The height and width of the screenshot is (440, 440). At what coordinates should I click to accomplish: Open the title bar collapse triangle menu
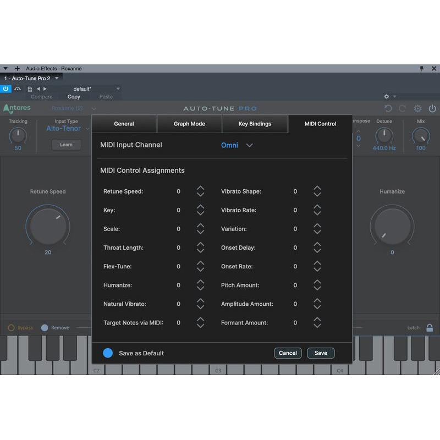[x=5, y=68]
